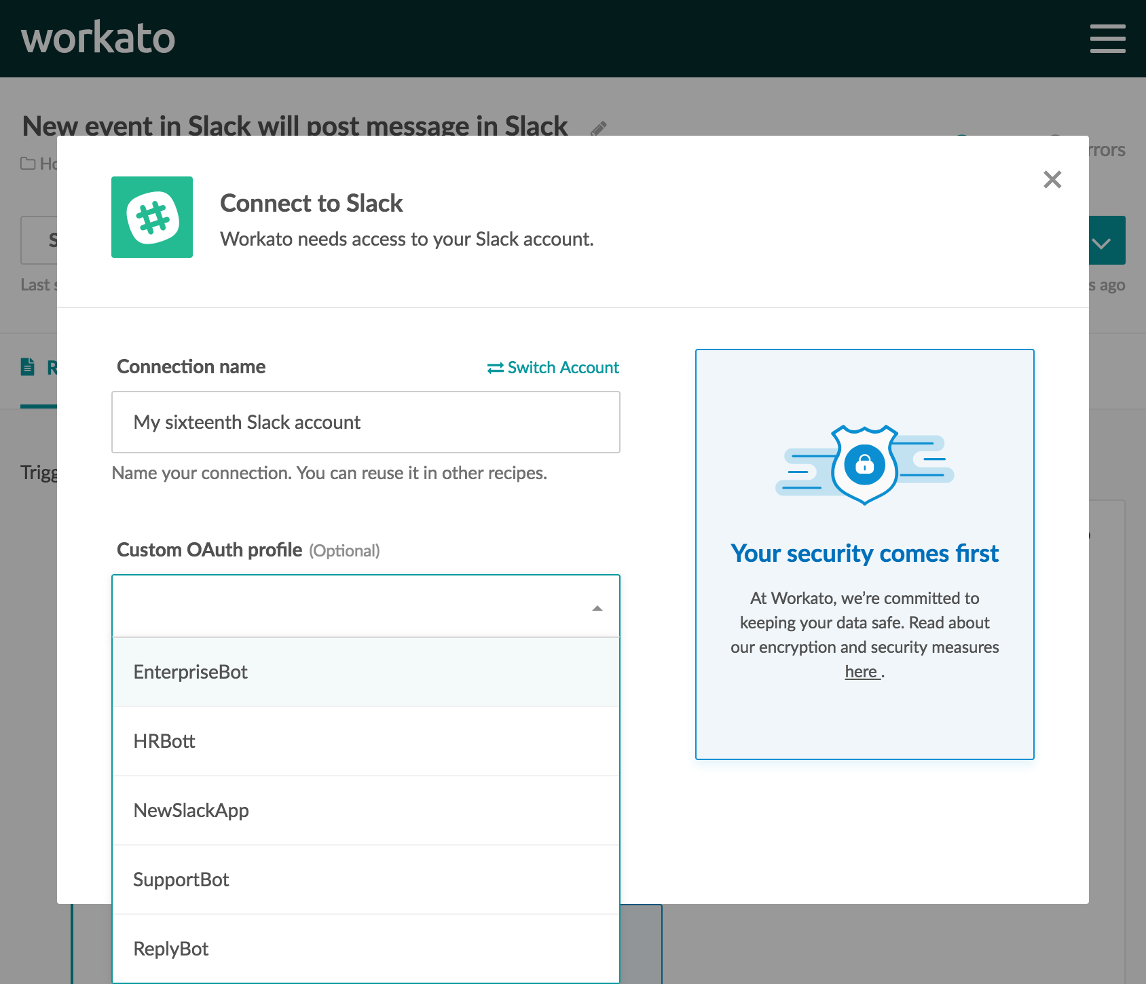The width and height of the screenshot is (1146, 984).
Task: Click the connection name input field
Action: tap(365, 422)
